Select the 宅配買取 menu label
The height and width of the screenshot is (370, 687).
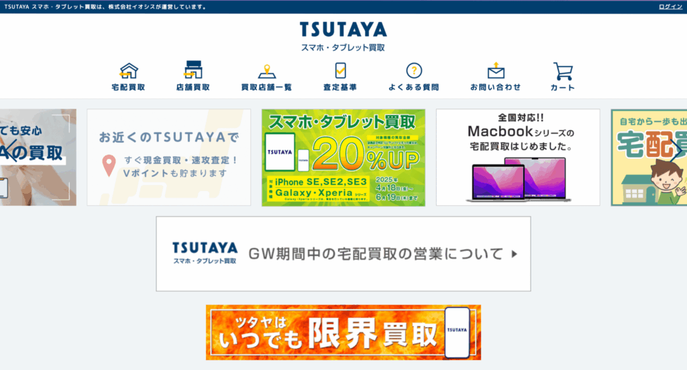[128, 87]
